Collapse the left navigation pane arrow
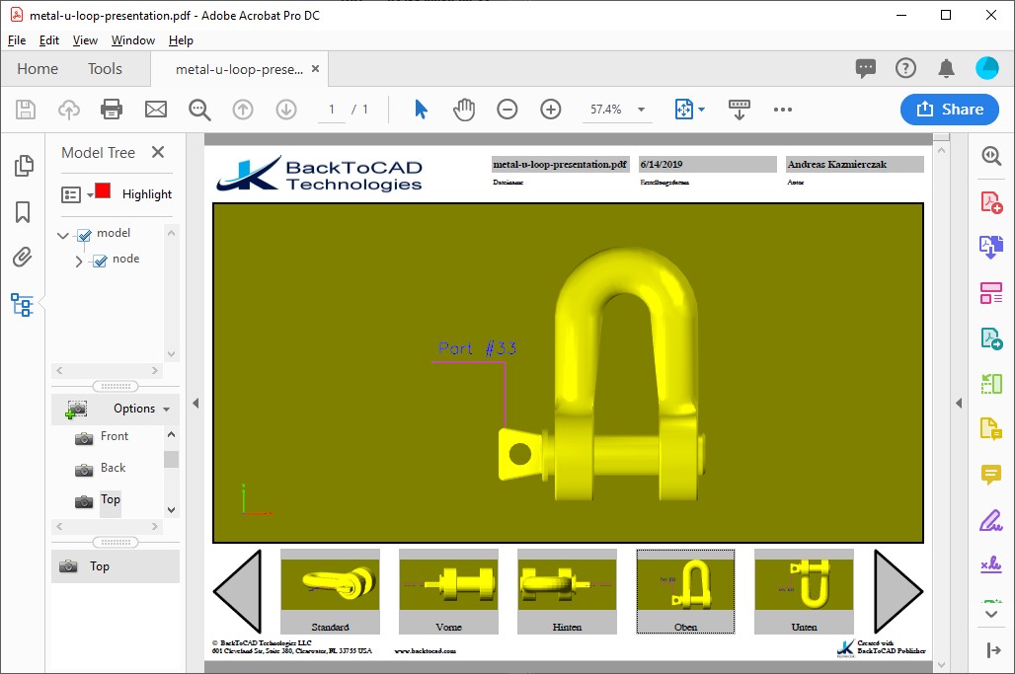 [195, 403]
